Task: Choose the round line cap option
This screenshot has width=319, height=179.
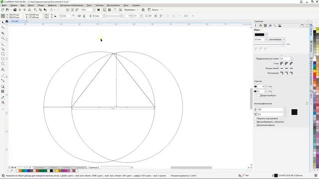Action: (287, 69)
